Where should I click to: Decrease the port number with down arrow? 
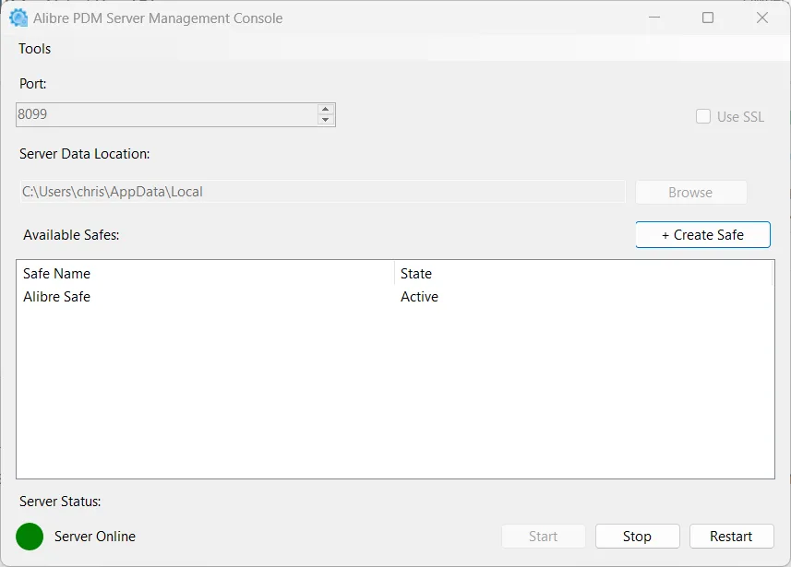pos(326,120)
